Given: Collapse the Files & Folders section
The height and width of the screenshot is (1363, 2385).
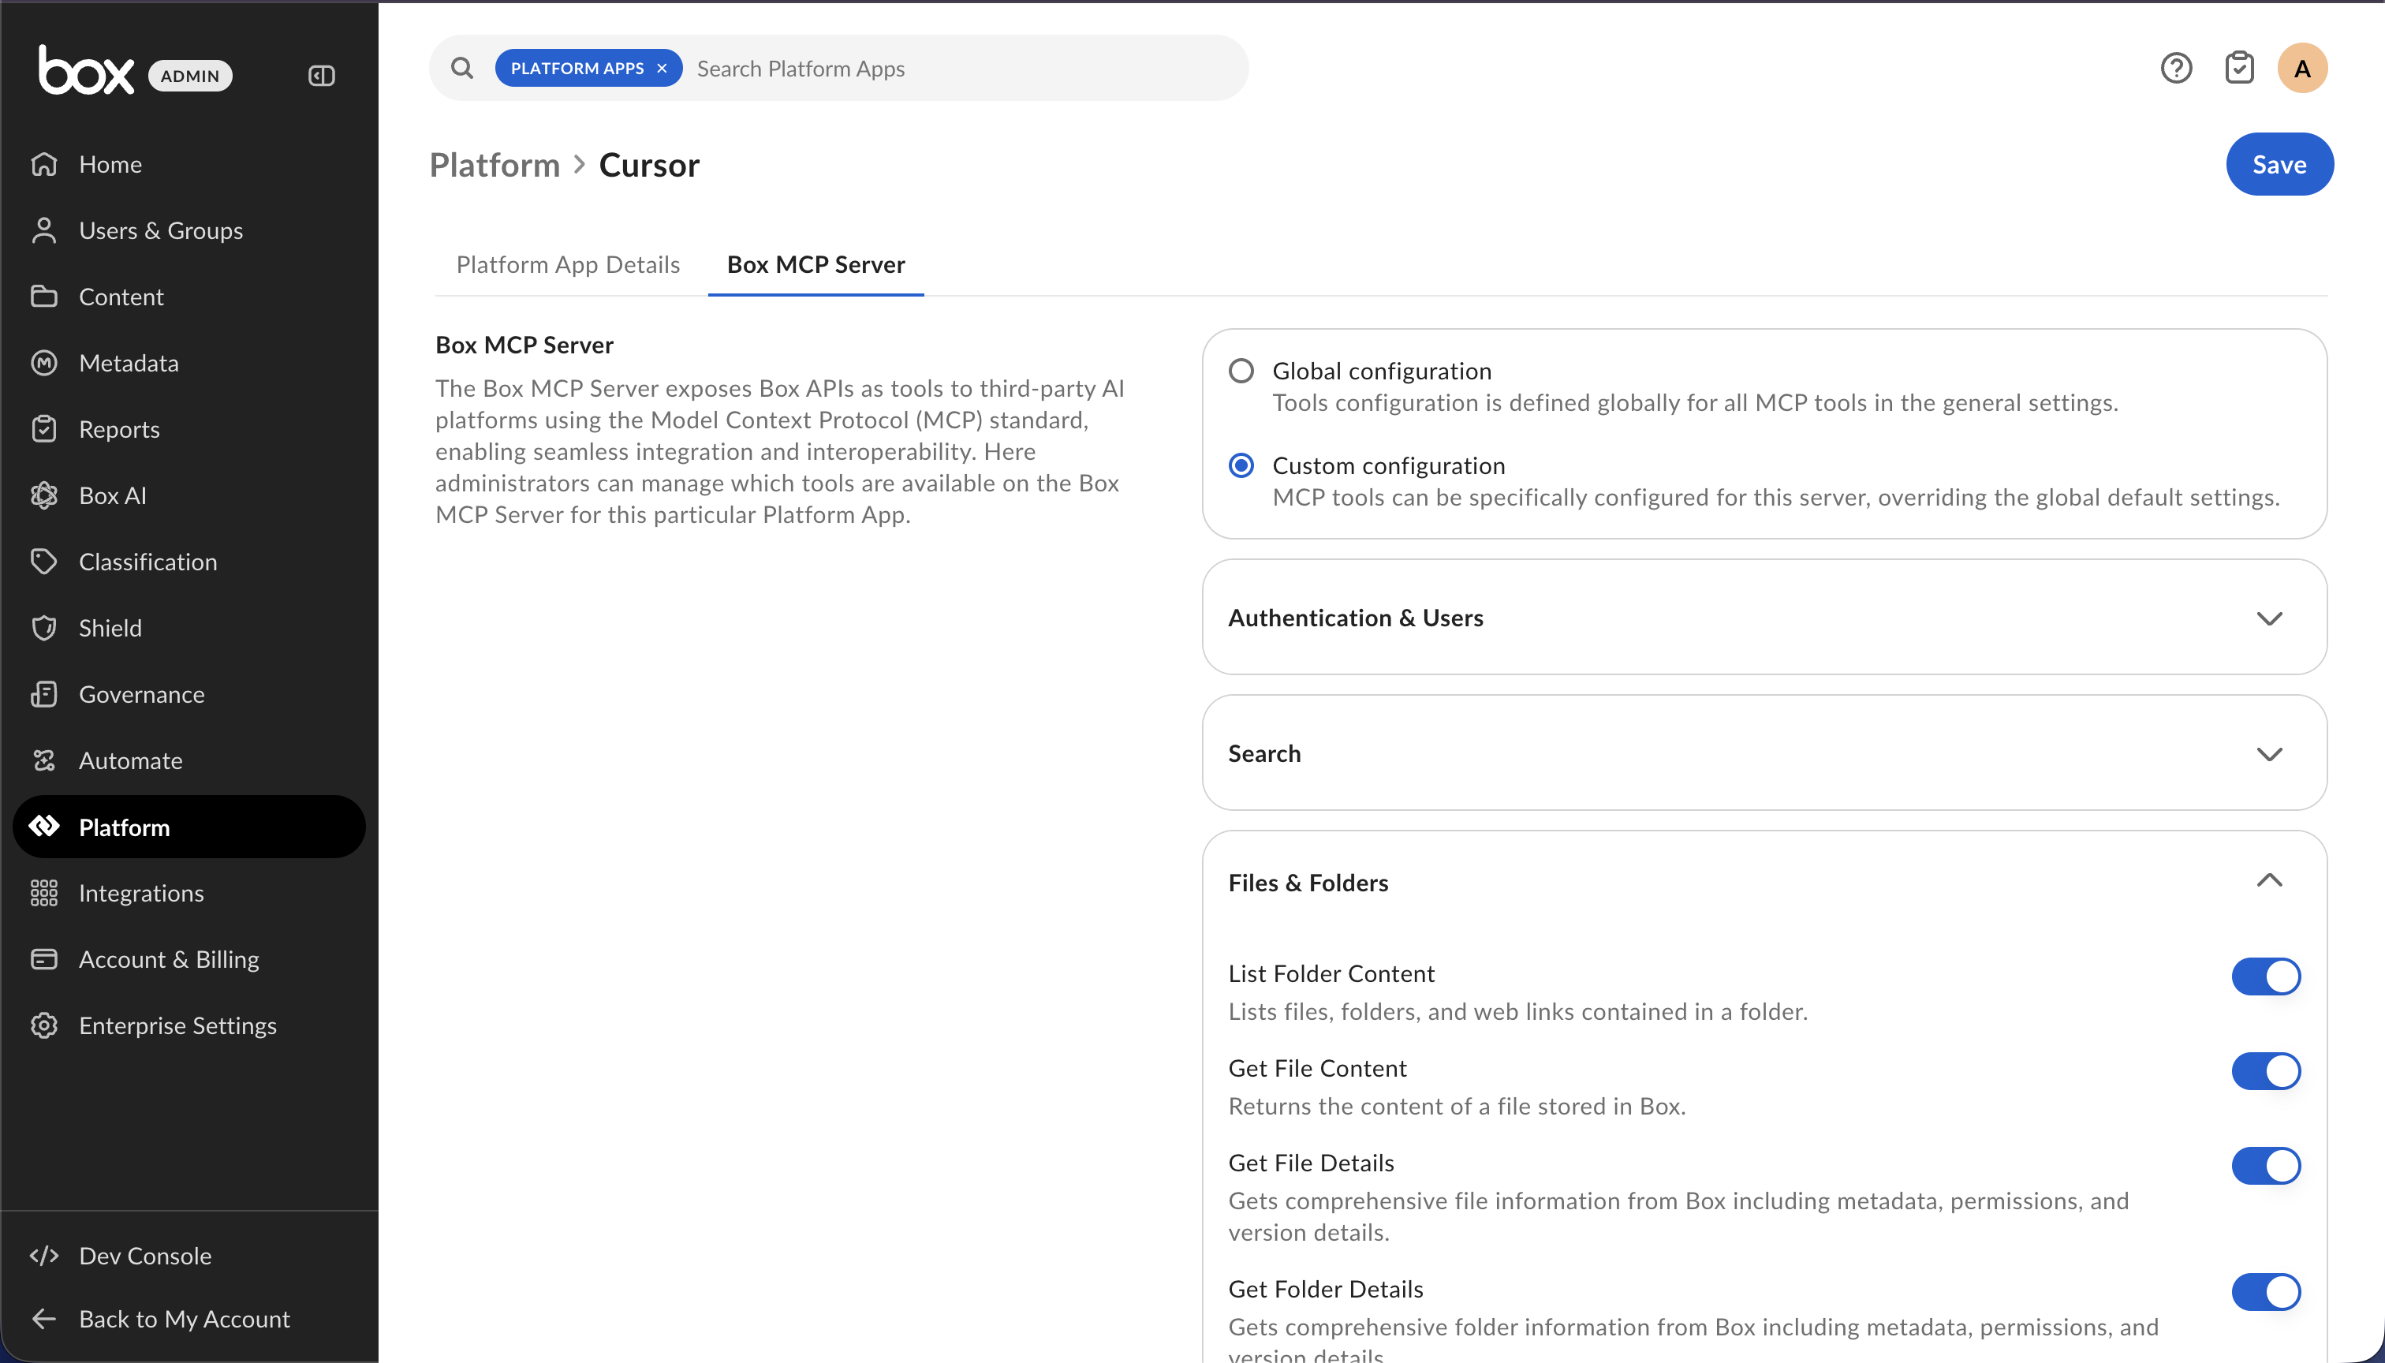Looking at the screenshot, I should point(2269,881).
